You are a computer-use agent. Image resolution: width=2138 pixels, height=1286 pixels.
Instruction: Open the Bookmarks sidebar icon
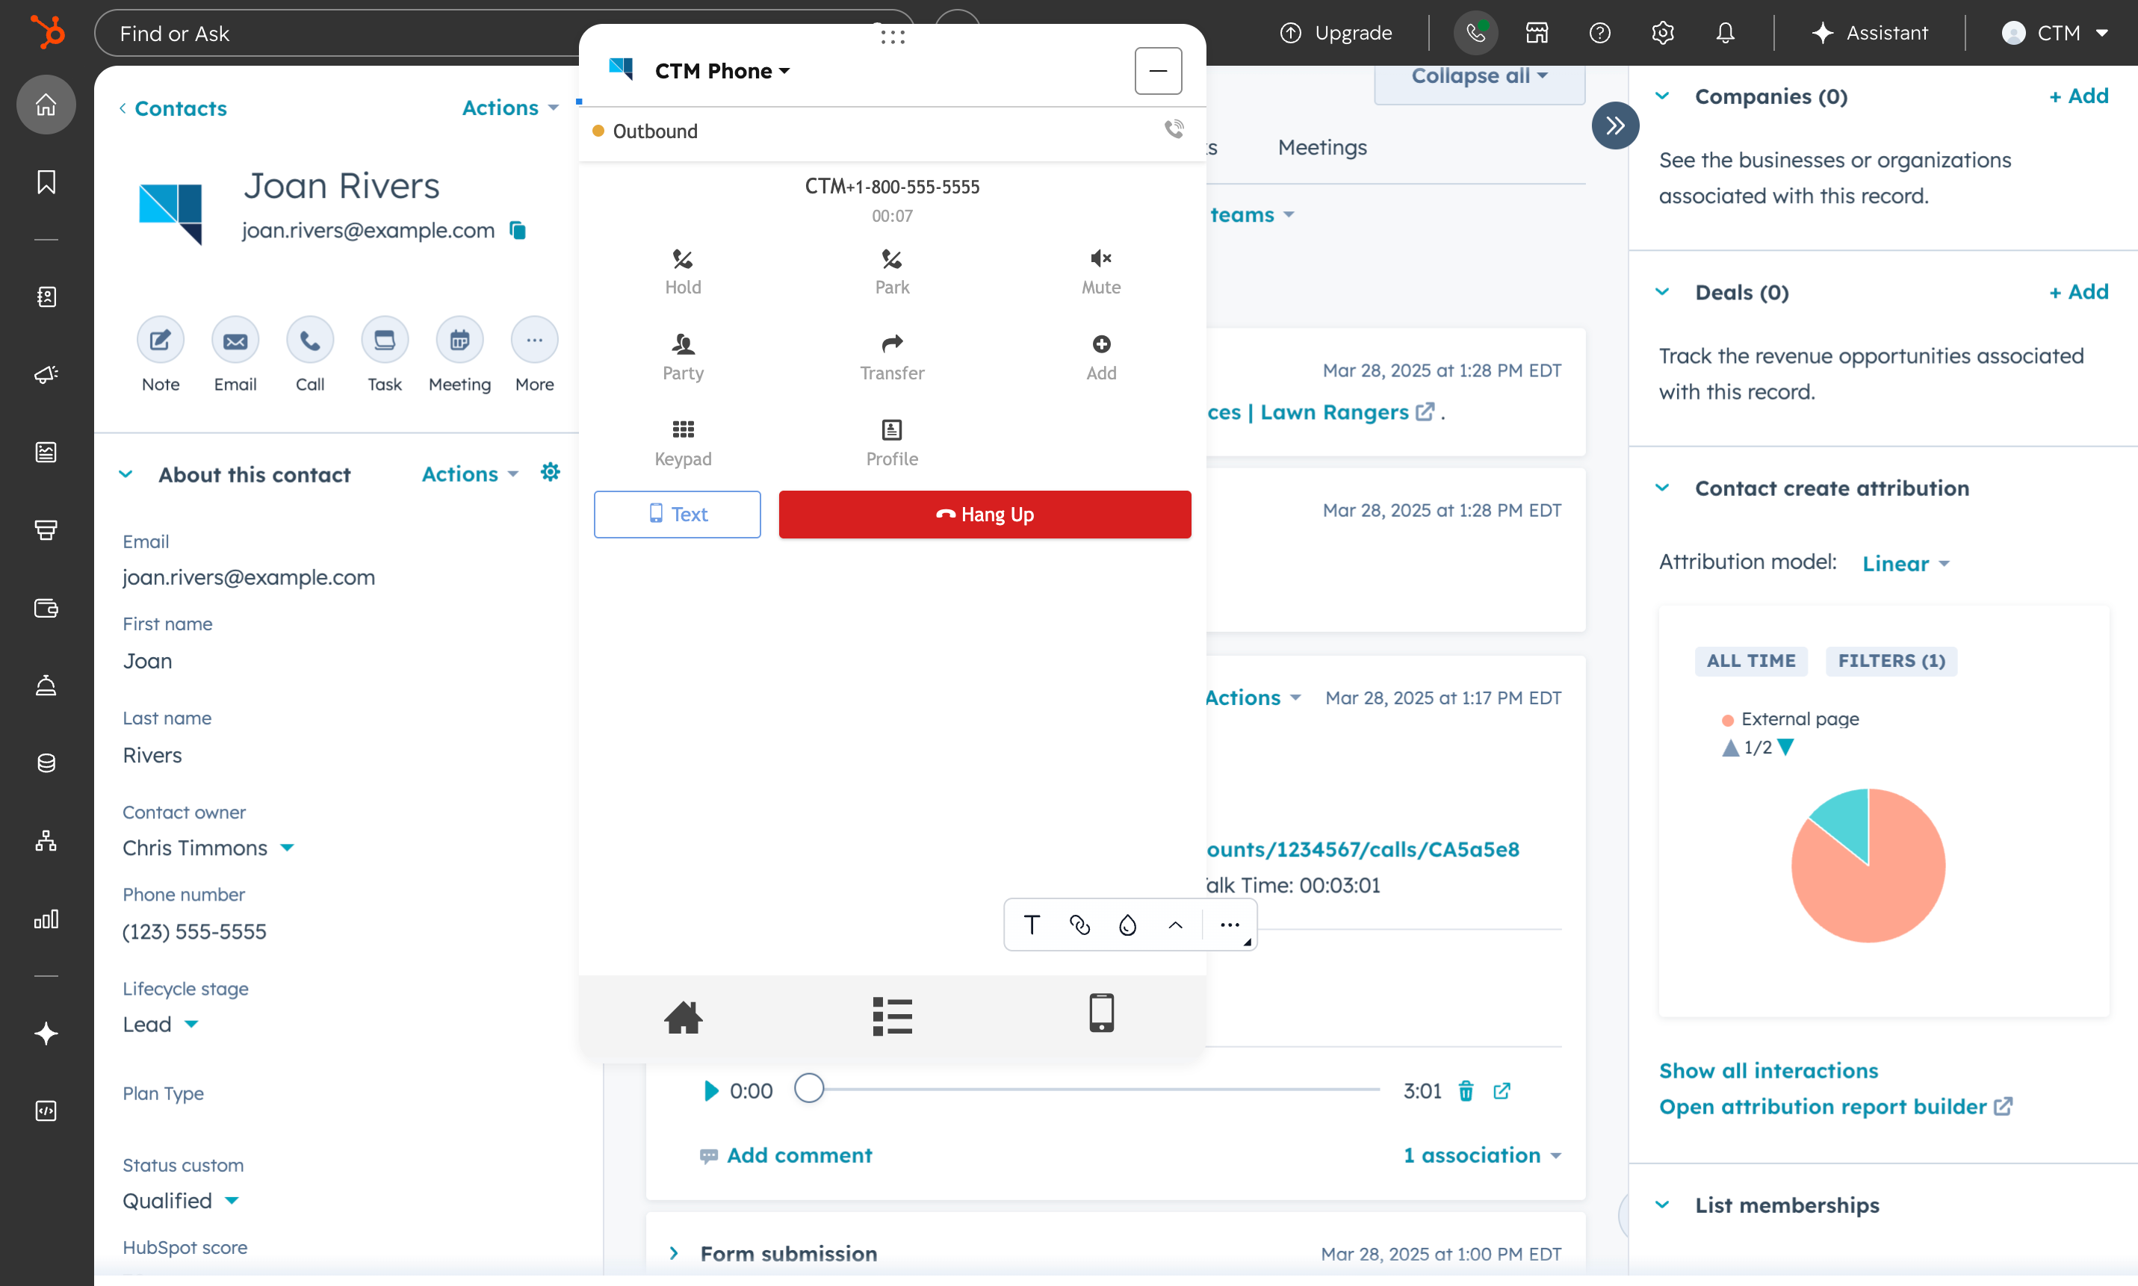point(46,182)
